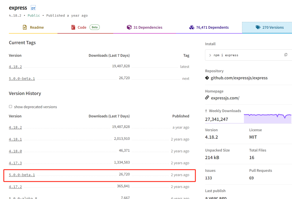
Task: Open 4.18.2 under Current Tags
Action: (x=15, y=67)
